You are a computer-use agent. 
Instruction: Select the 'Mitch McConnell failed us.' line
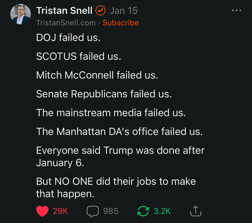click(97, 75)
